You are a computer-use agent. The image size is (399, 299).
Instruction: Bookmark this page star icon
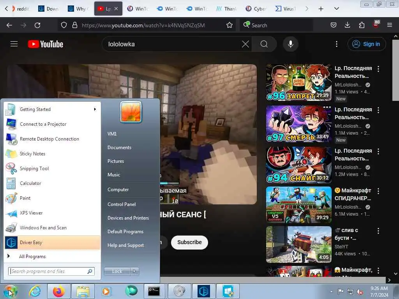230,25
